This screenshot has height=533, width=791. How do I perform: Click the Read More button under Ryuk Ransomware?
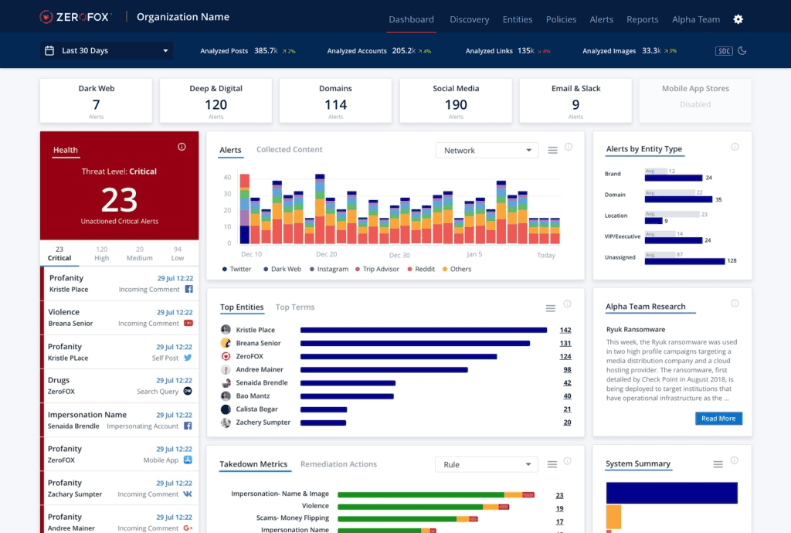click(x=718, y=418)
